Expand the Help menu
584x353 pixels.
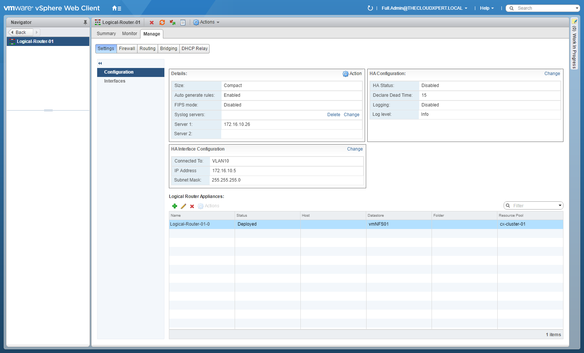pyautogui.click(x=486, y=8)
